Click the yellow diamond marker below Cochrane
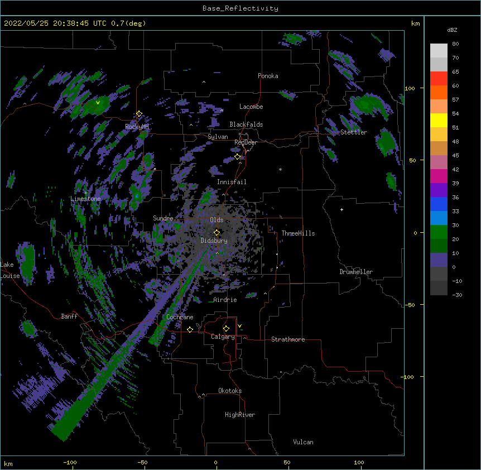This screenshot has width=481, height=470. 190,329
